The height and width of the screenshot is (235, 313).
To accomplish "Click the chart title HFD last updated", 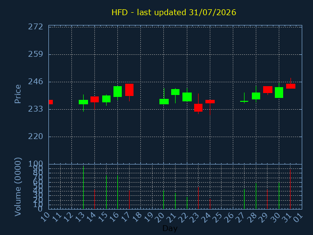I will tap(174, 12).
